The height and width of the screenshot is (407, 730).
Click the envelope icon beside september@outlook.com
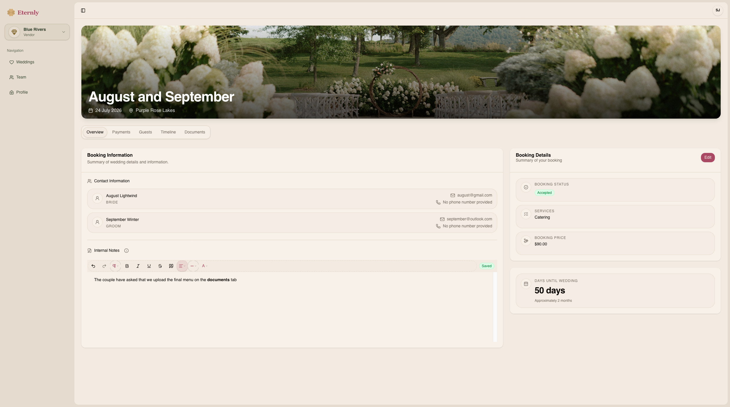[442, 219]
